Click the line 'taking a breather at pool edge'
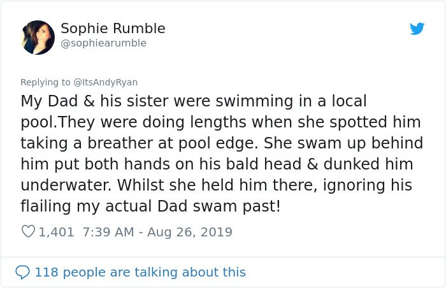Viewport: 446px width, 288px height. click(x=222, y=143)
